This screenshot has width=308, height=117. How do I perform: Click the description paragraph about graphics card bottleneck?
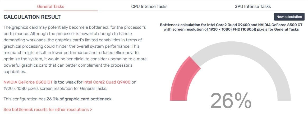pyautogui.click(x=75, y=49)
